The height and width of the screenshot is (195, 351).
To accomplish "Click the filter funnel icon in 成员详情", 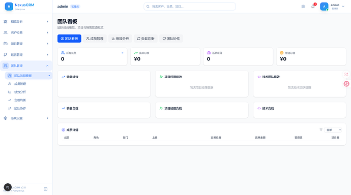I will click(321, 130).
